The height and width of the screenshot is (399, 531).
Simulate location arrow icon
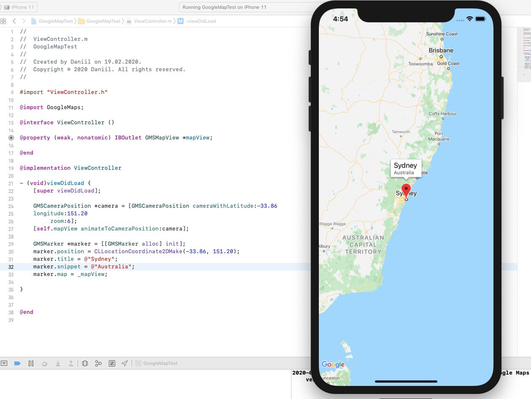tap(124, 363)
